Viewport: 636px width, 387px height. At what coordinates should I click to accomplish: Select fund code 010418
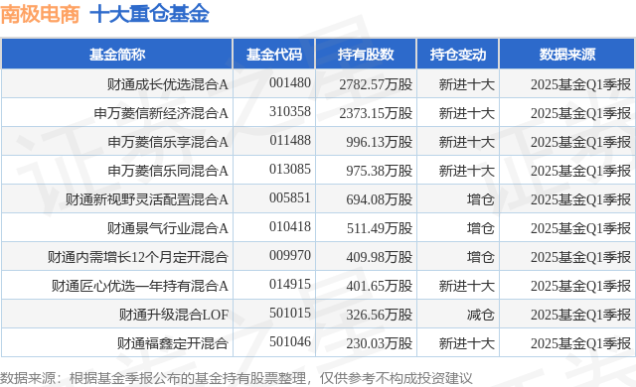pos(290,226)
